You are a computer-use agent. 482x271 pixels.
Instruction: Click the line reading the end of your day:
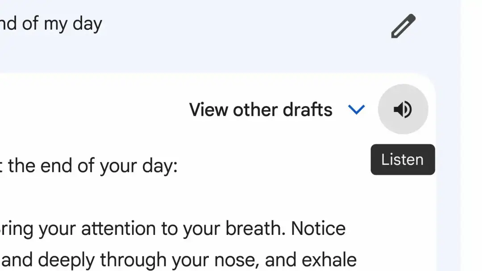click(x=89, y=166)
